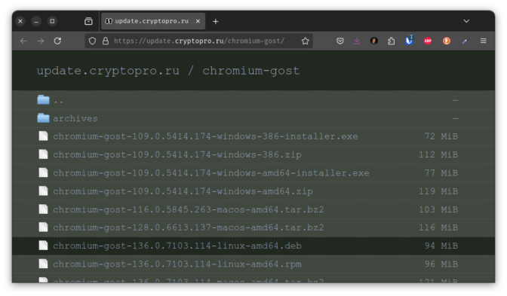Open the downloads arrow icon

coord(357,41)
